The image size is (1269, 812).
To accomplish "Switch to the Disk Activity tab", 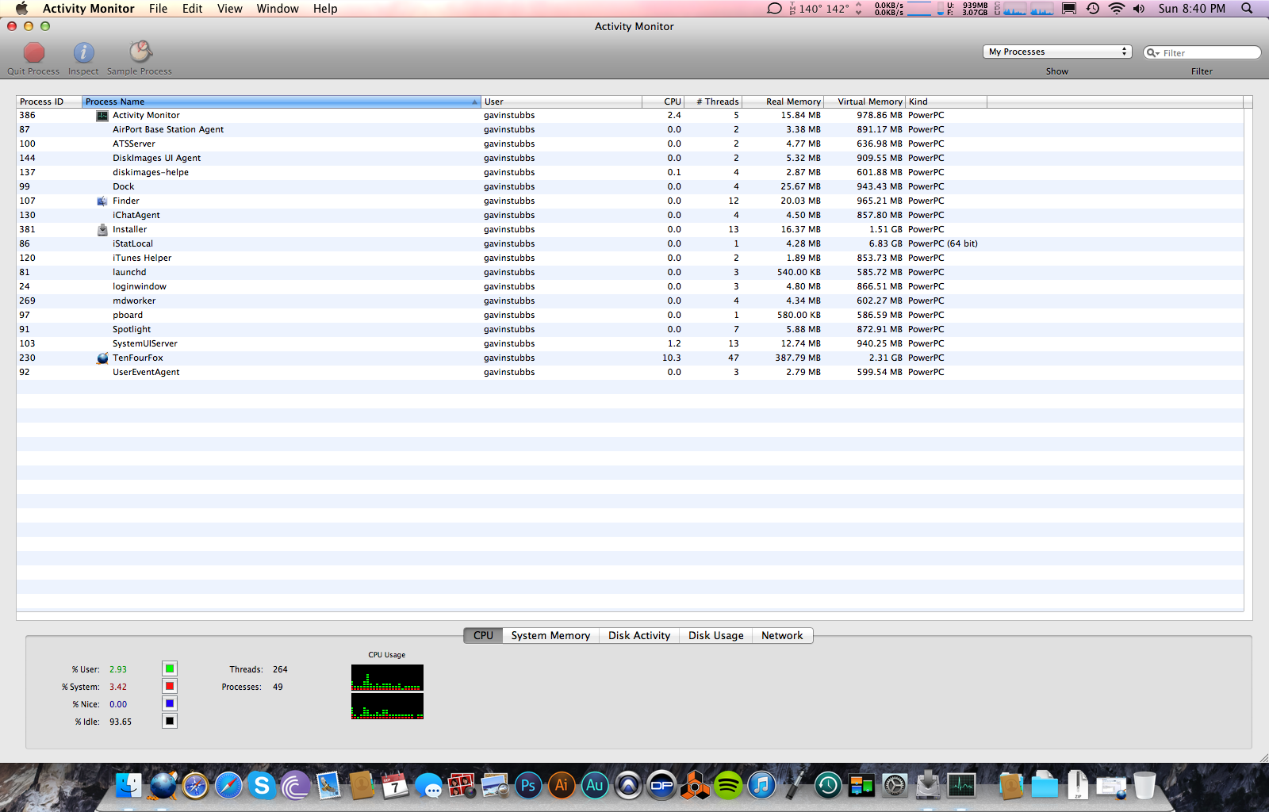I will [x=639, y=636].
